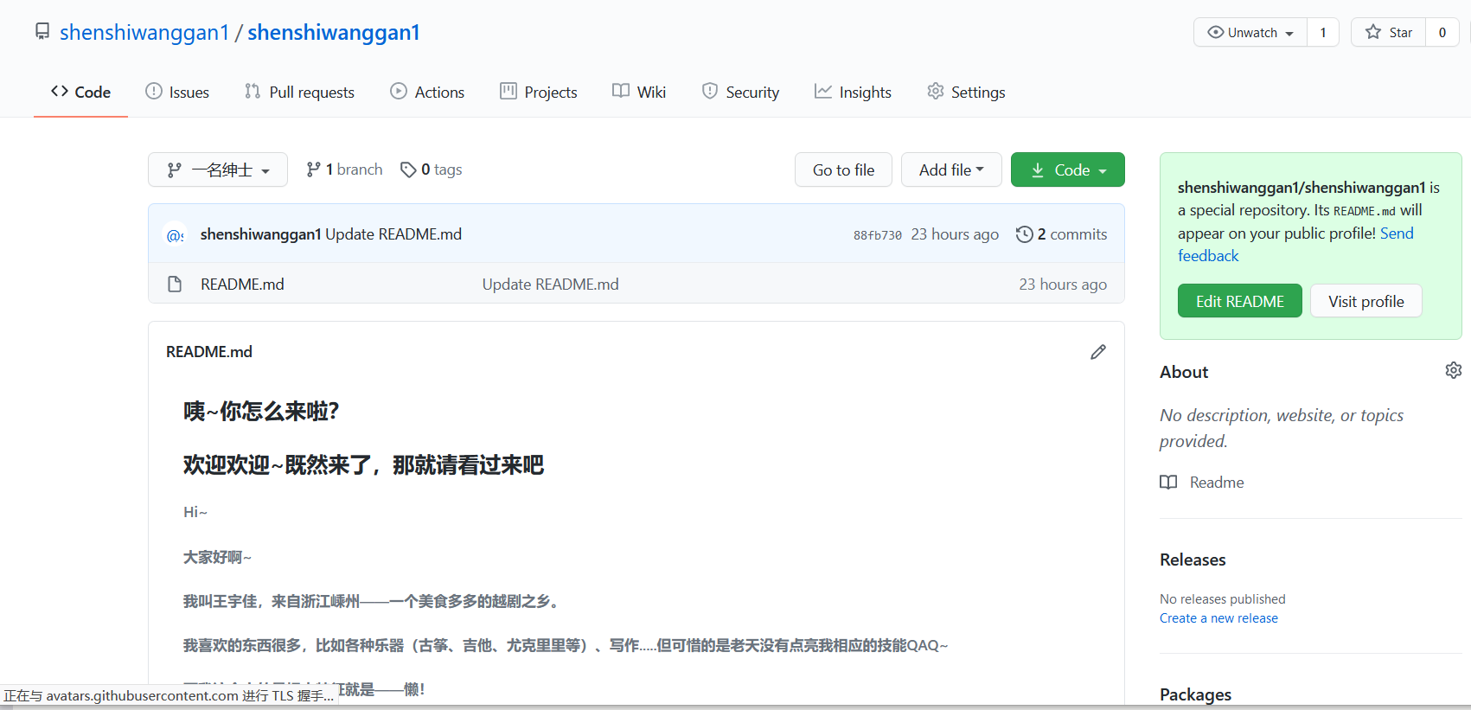
Task: Go to the Settings tab
Action: (966, 92)
